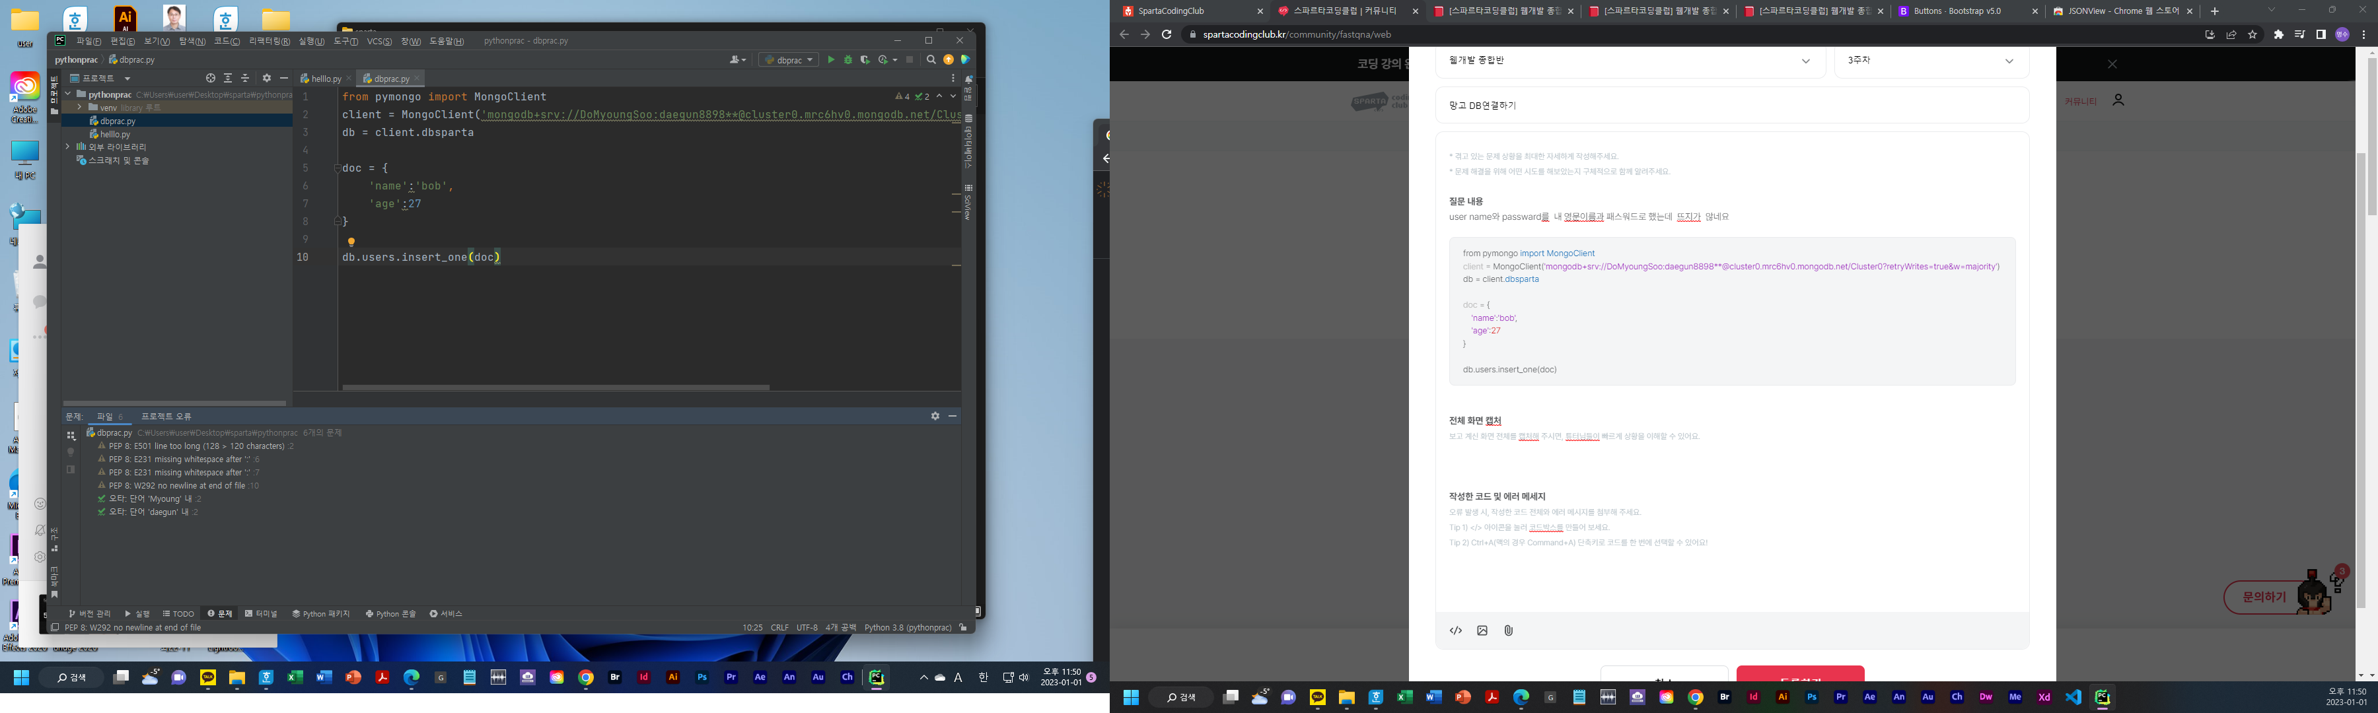Run the dbprac configuration in PyCharm
The image size is (2378, 713).
831,60
